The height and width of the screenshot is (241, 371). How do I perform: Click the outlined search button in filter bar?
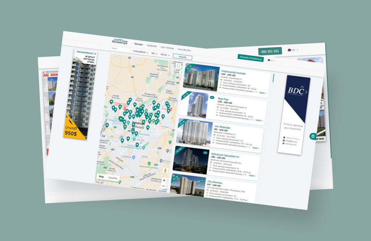pyautogui.click(x=183, y=57)
